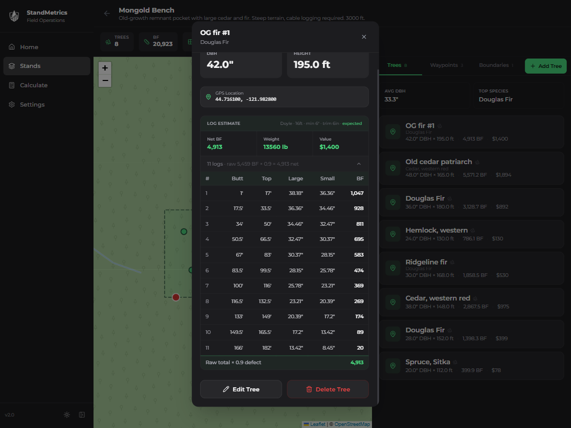Toggle the light/dark theme sun icon
Viewport: 571px width, 428px height.
[67, 415]
